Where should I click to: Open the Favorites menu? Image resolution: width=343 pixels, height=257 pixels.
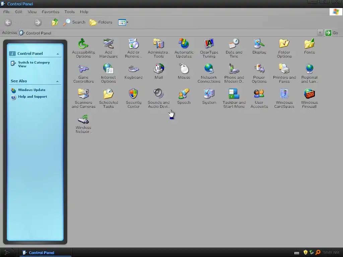click(x=51, y=12)
